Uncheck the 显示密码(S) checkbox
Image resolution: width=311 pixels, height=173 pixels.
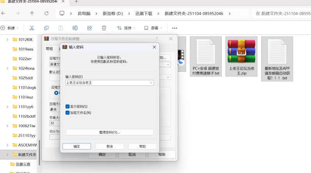coord(68,106)
